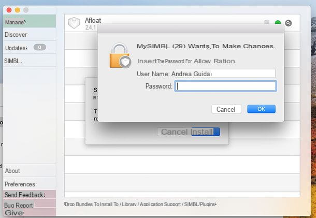Click Cancel in the password dialog
This screenshot has width=316, height=218.
point(226,109)
